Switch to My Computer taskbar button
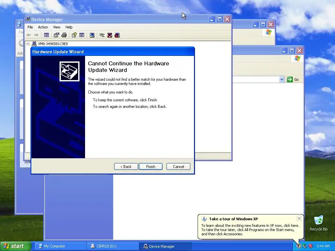The image size is (335, 251). tap(61, 246)
